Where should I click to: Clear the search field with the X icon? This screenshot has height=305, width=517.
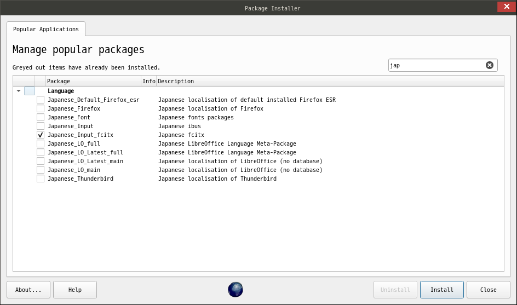490,65
